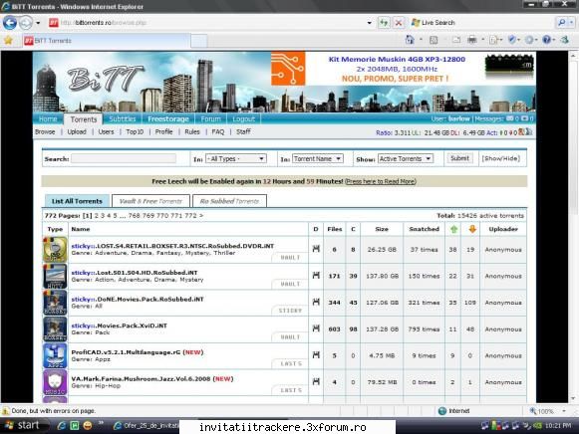Viewport: 579px width, 434px height.
Task: Click the red Stop loading icon
Action: (x=399, y=23)
